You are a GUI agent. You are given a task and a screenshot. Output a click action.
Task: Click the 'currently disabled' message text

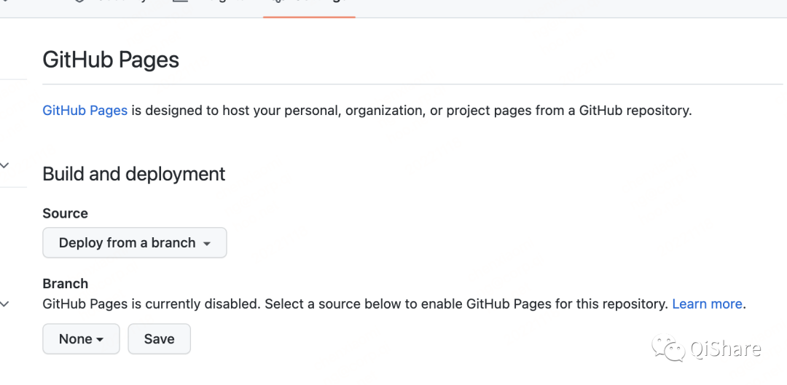click(219, 304)
